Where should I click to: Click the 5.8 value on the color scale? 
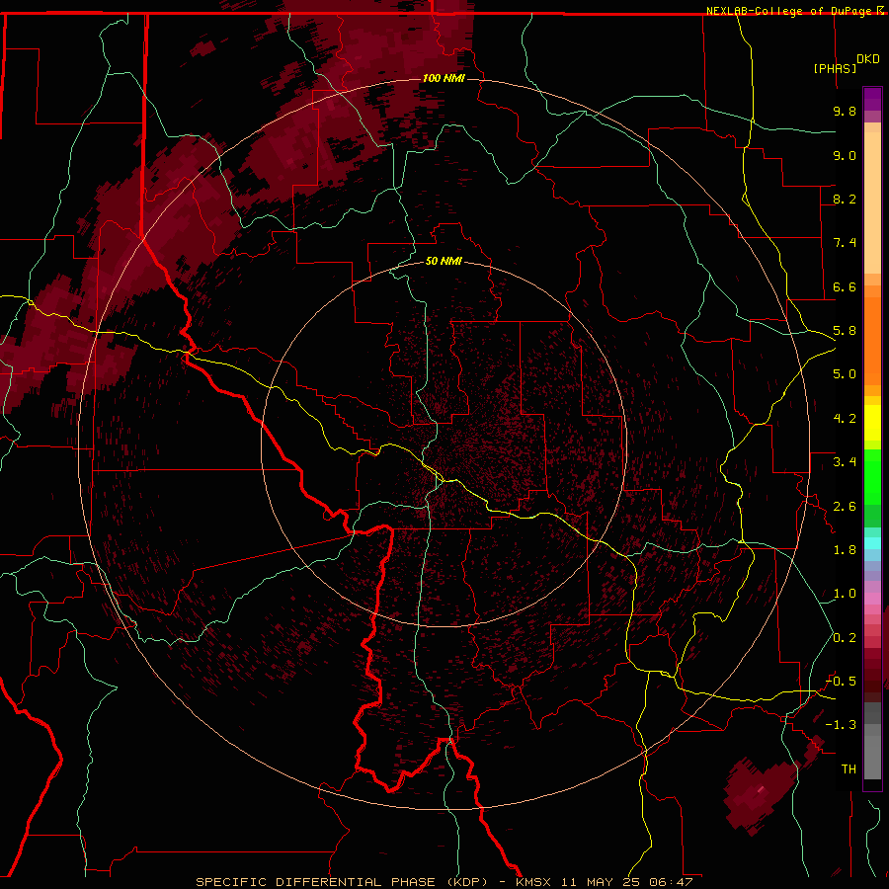click(845, 331)
